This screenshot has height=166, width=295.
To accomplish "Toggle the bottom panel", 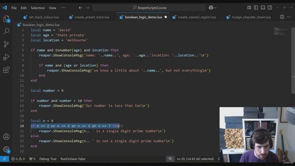I will coord(263,7).
